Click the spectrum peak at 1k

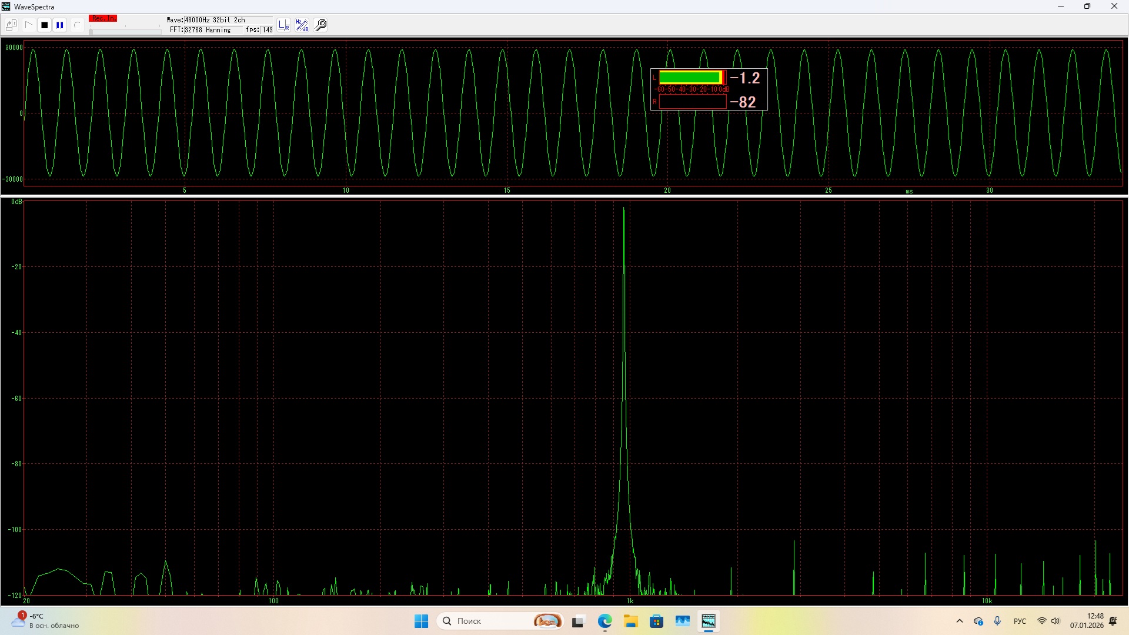pos(624,212)
